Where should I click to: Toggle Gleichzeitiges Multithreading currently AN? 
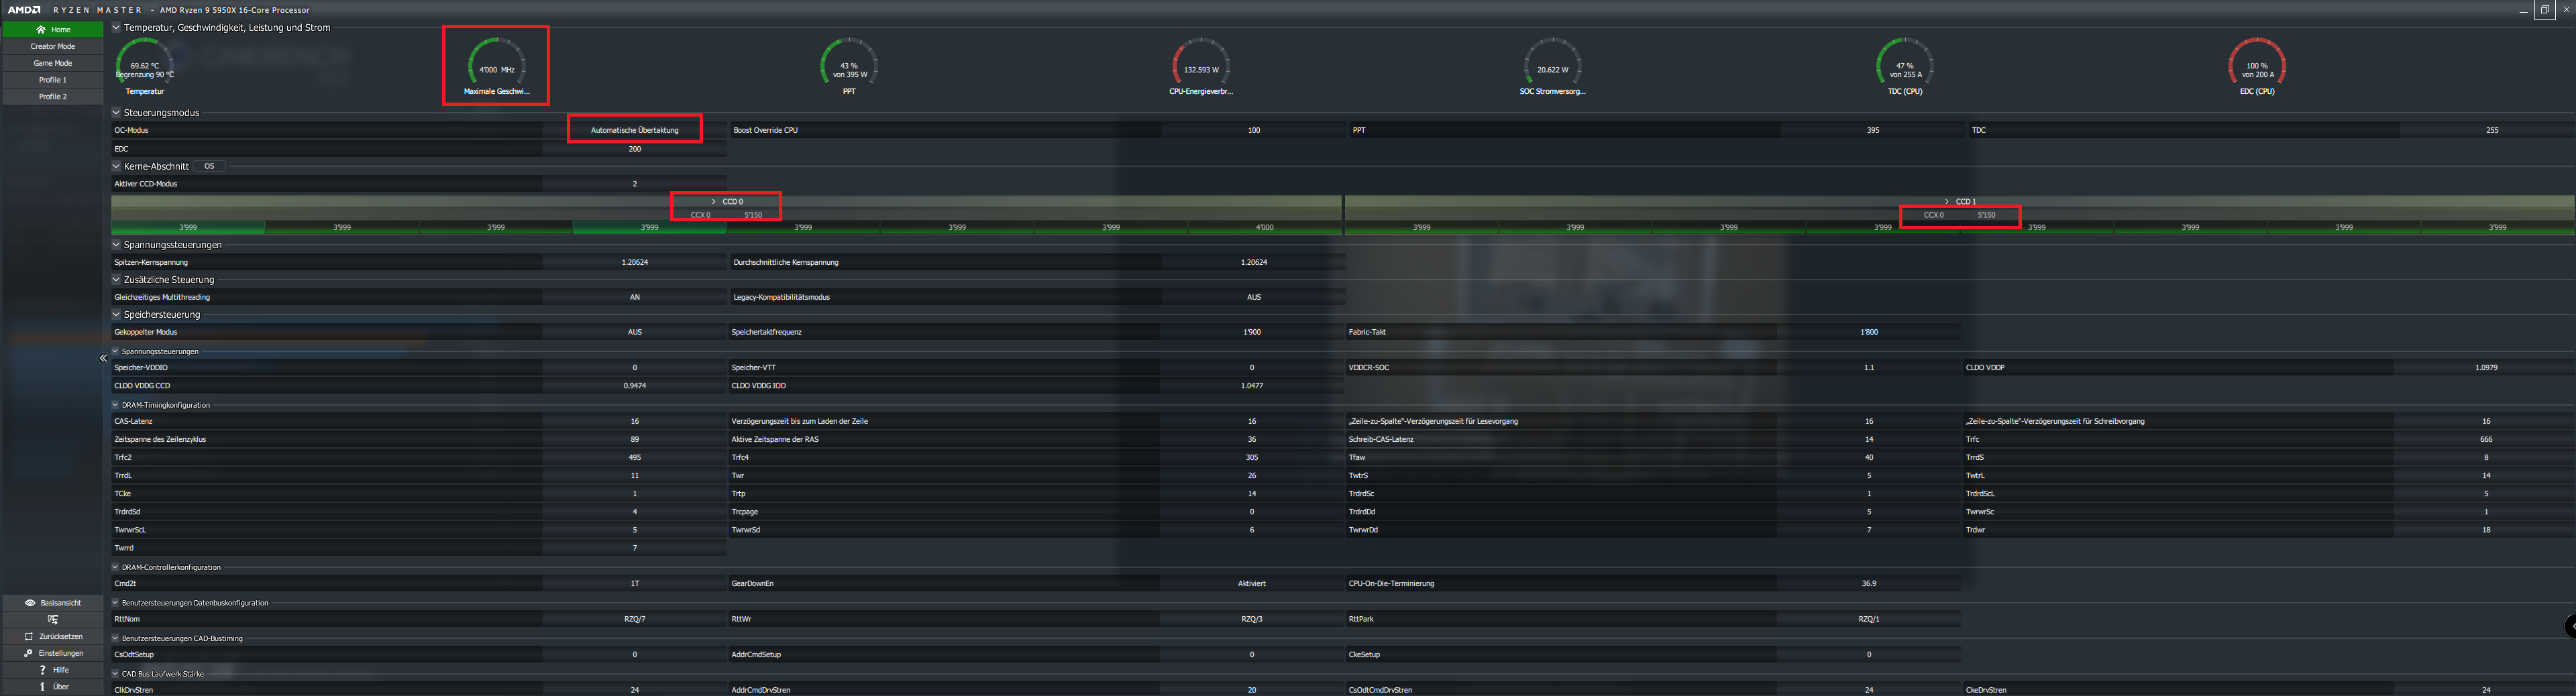635,297
